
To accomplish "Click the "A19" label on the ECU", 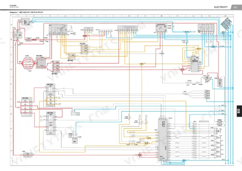I will click(163, 122).
